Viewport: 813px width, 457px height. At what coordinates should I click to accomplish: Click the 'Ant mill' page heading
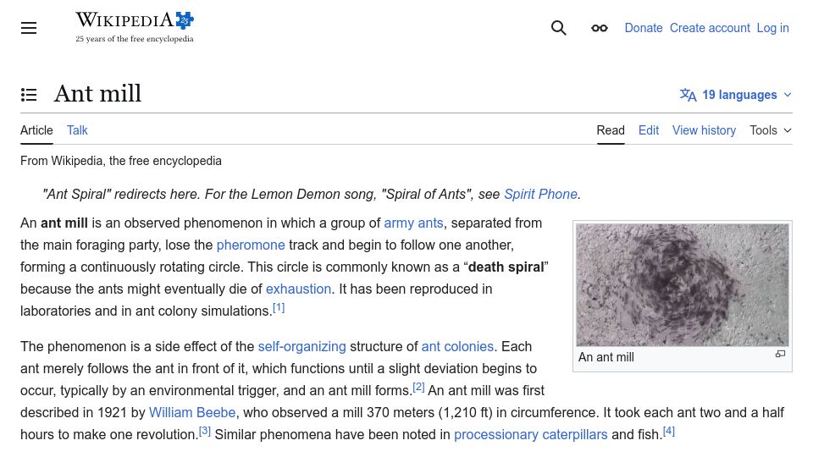97,94
